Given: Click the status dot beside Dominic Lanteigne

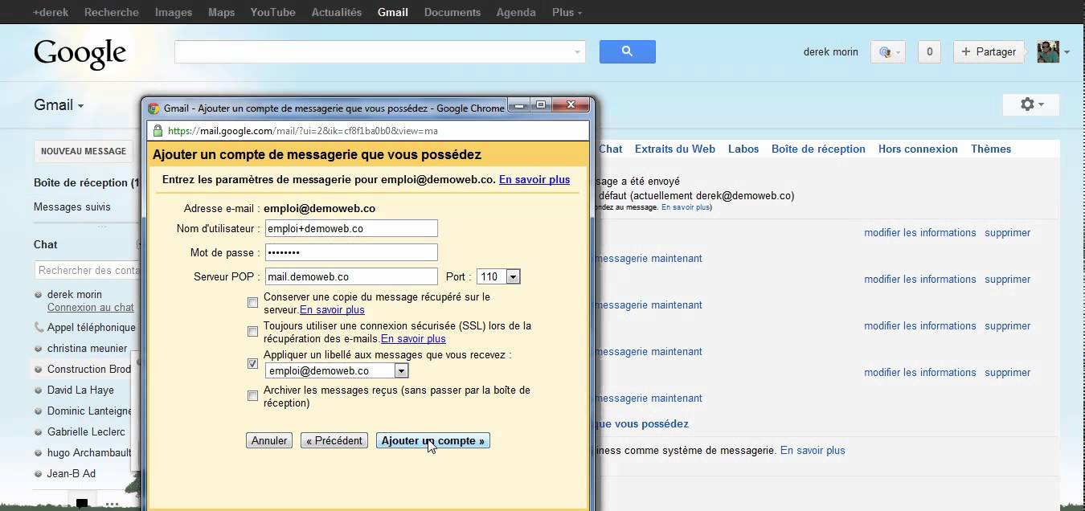Looking at the screenshot, I should (39, 411).
